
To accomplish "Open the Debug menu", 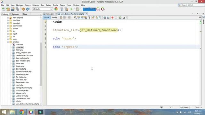I will pos(48,5).
